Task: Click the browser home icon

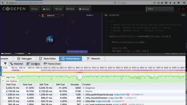Action: (174, 3)
